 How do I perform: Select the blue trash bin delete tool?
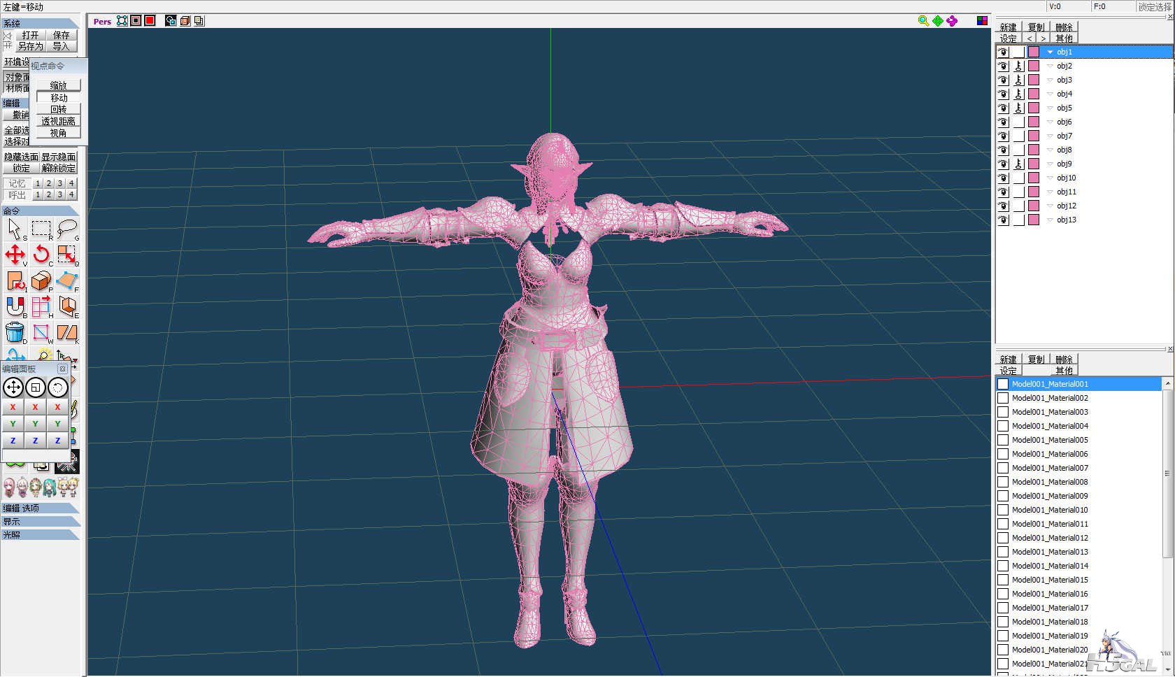(15, 333)
